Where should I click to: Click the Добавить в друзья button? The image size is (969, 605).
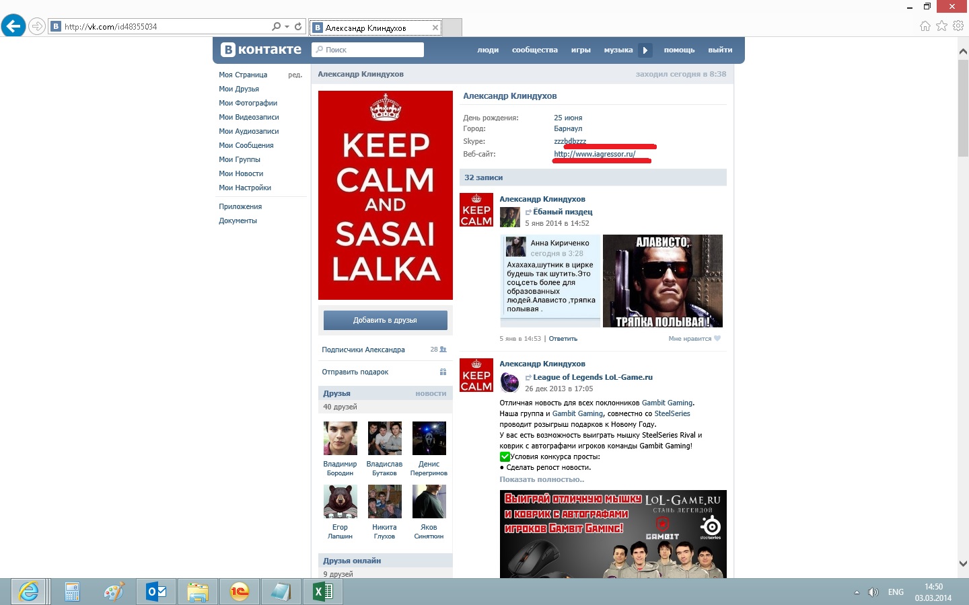pos(386,320)
